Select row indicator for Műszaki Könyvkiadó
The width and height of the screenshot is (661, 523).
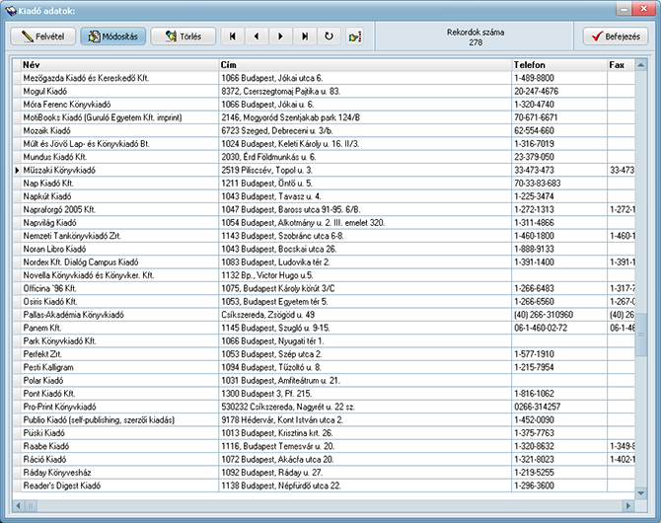tap(17, 171)
